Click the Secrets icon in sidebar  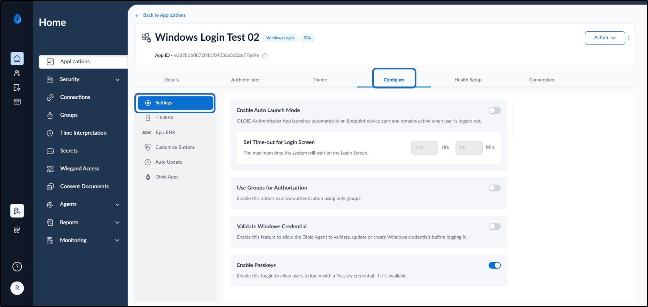click(x=50, y=151)
